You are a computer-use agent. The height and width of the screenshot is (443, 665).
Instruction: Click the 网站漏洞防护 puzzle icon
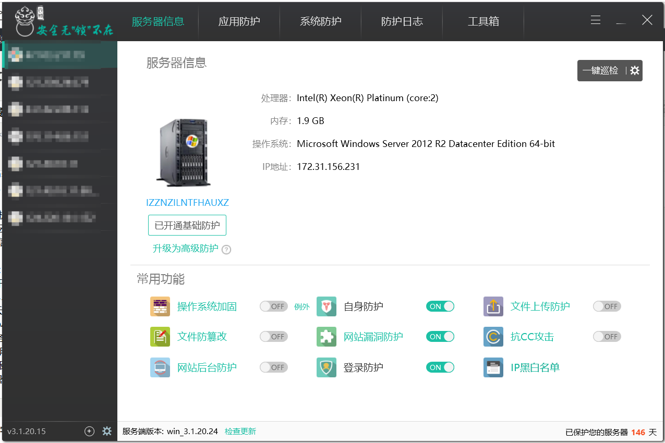coord(327,337)
